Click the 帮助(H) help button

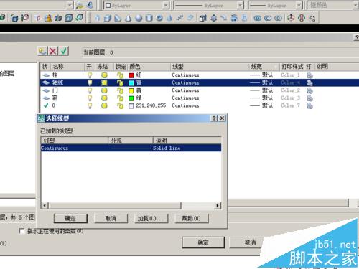click(x=192, y=218)
